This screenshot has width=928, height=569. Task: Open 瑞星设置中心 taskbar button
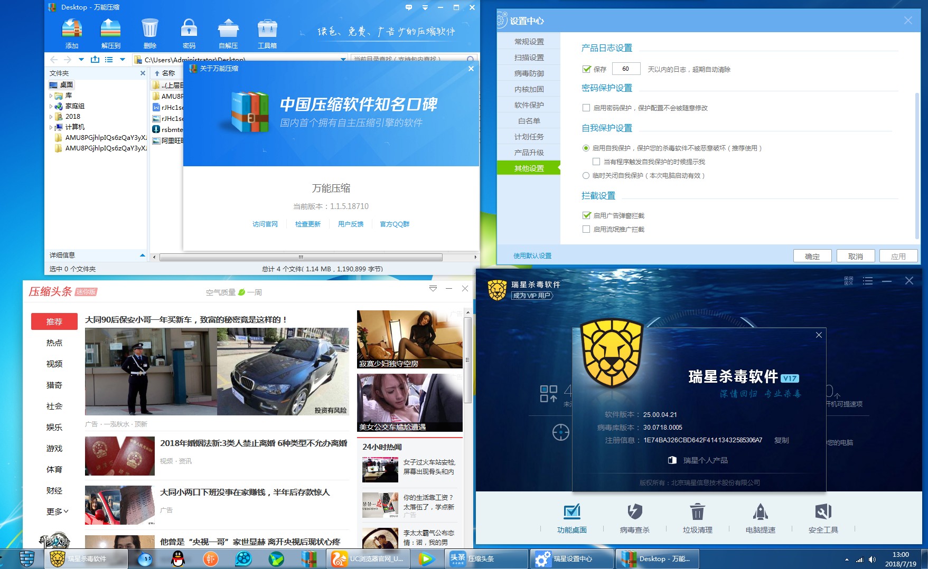572,558
